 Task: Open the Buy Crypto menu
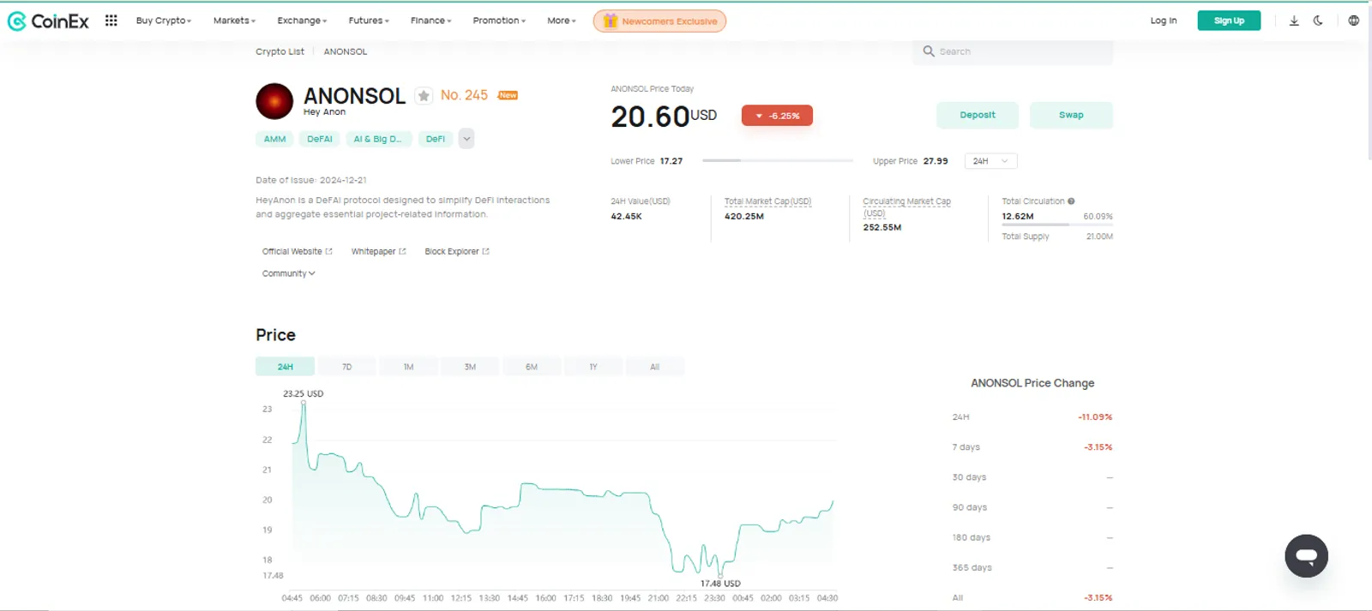tap(164, 21)
